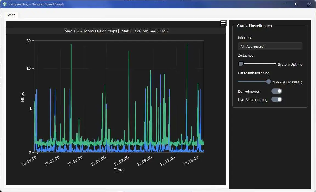Viewport: 316px width, 192px height.
Task: Click the Mbps y-axis label
Action: pos(22,97)
